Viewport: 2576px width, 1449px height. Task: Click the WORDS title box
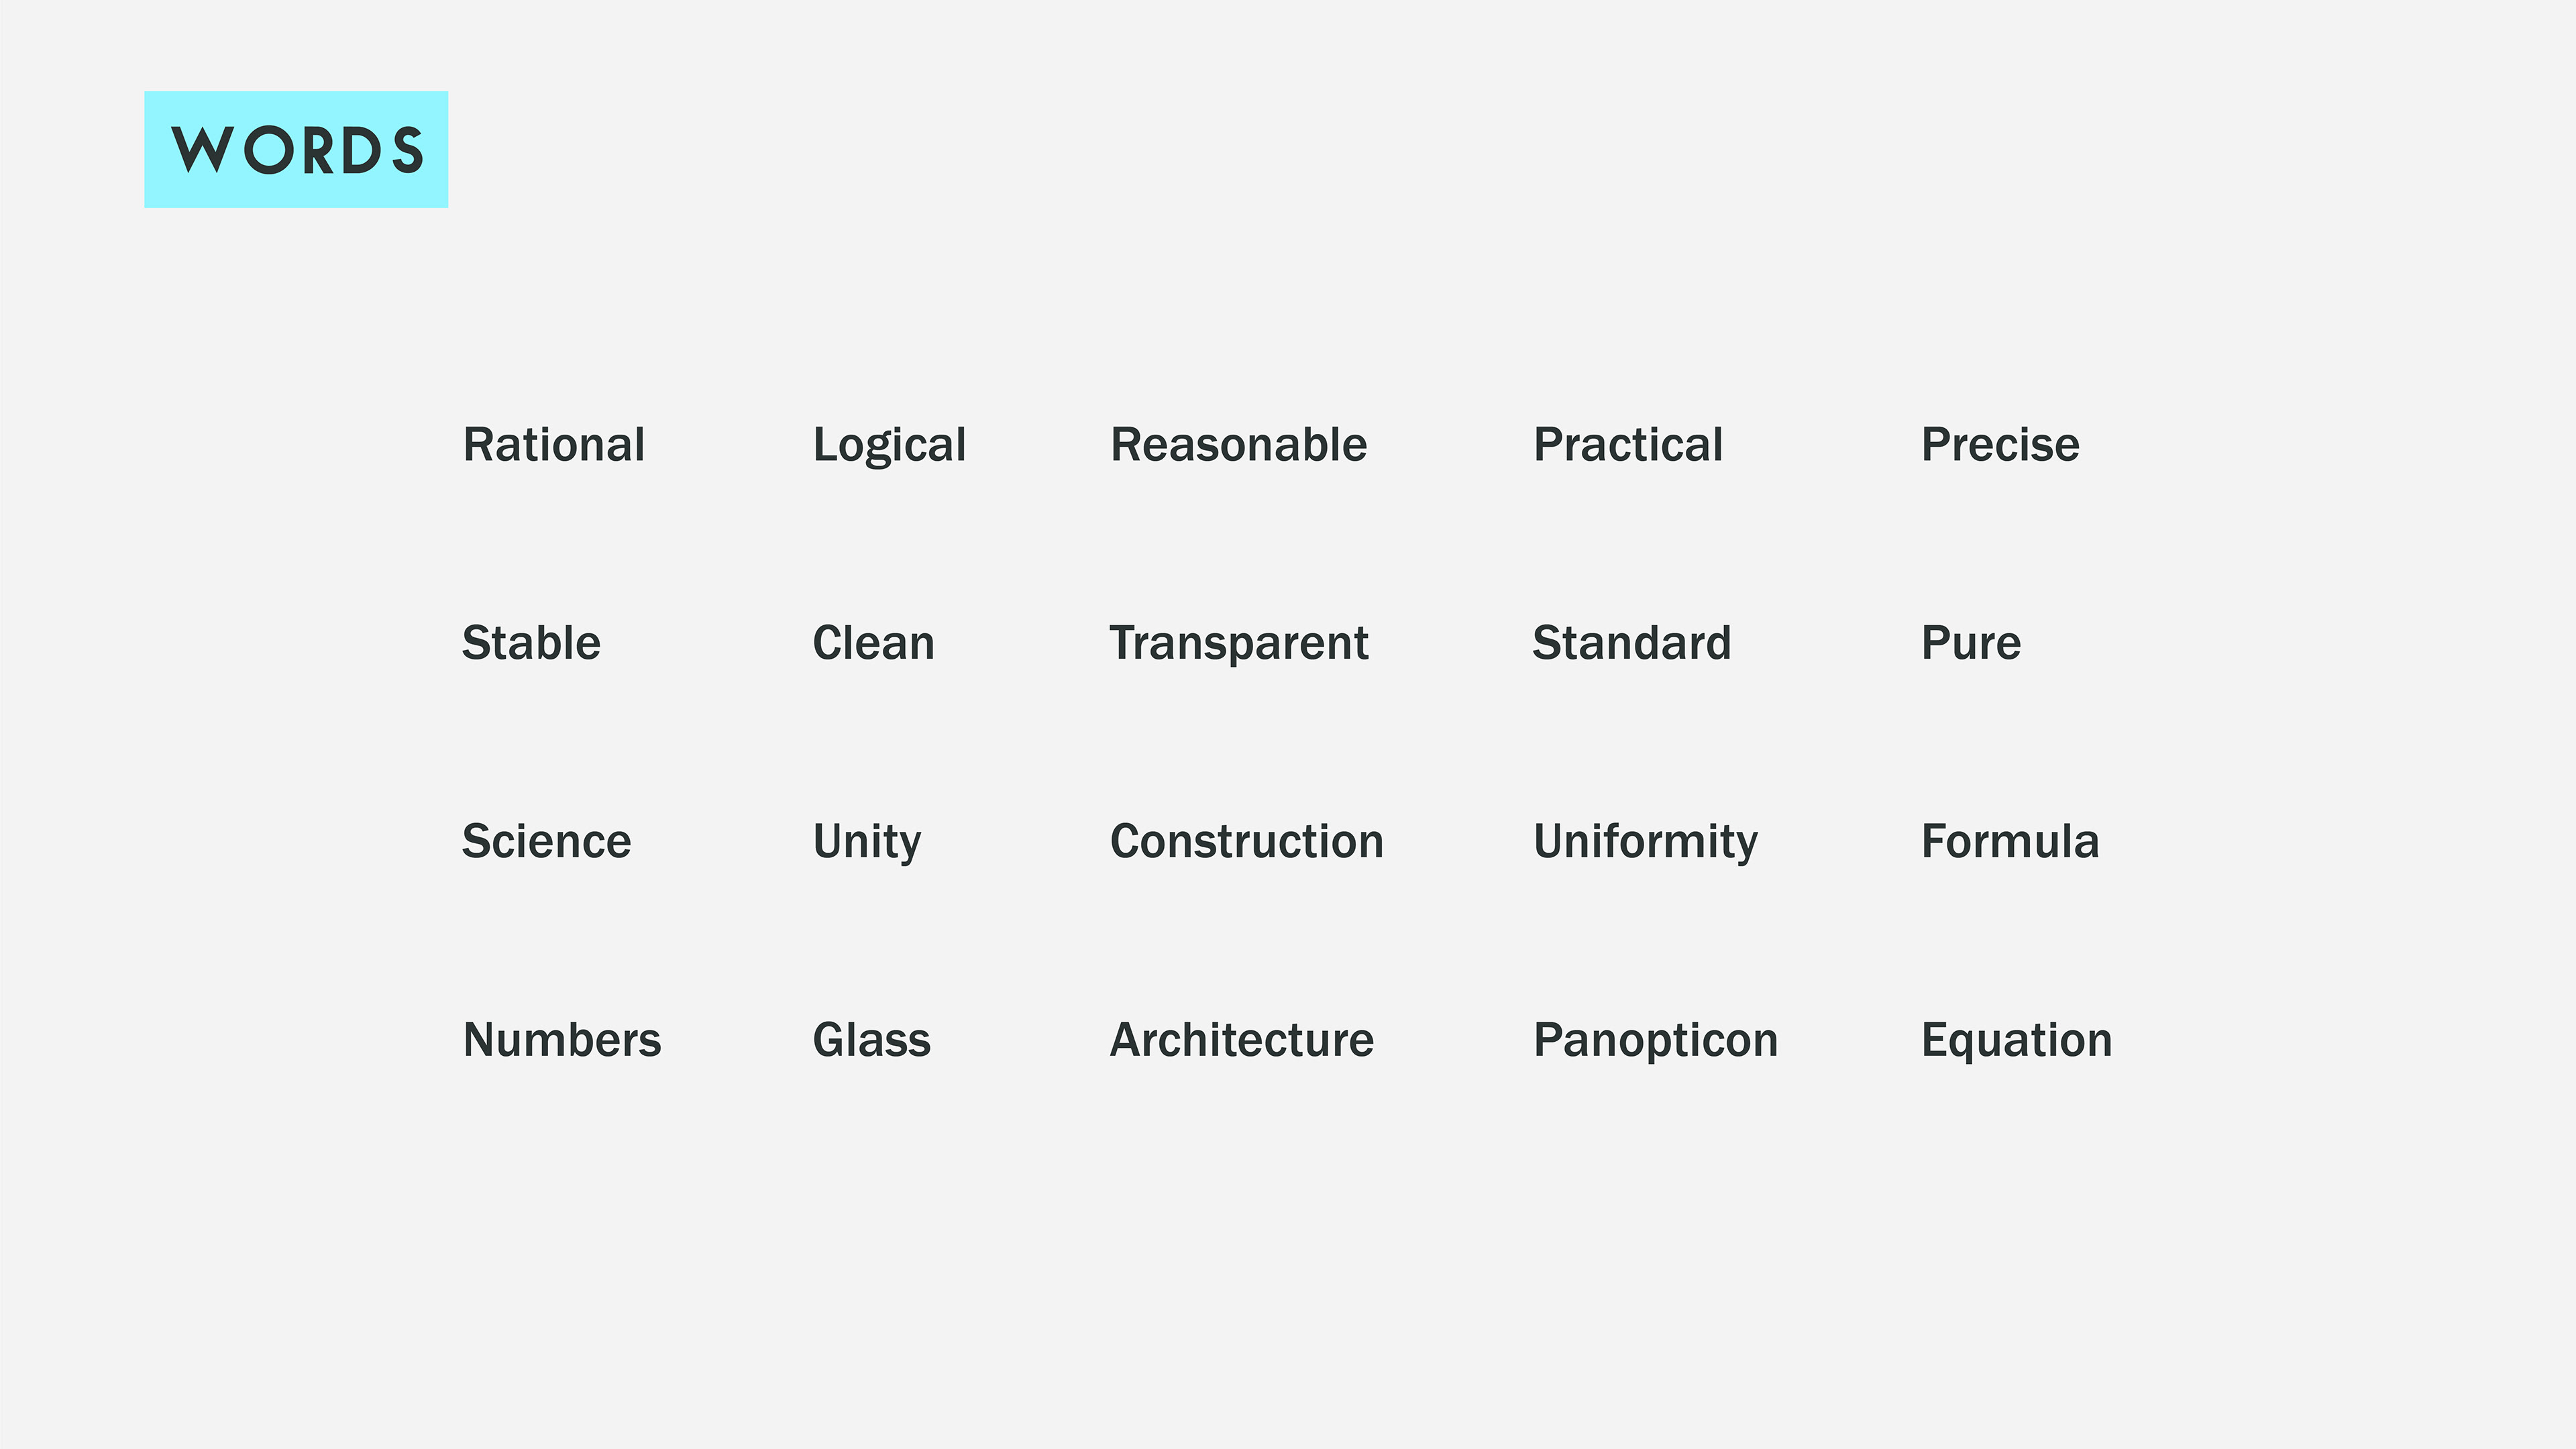pyautogui.click(x=296, y=150)
